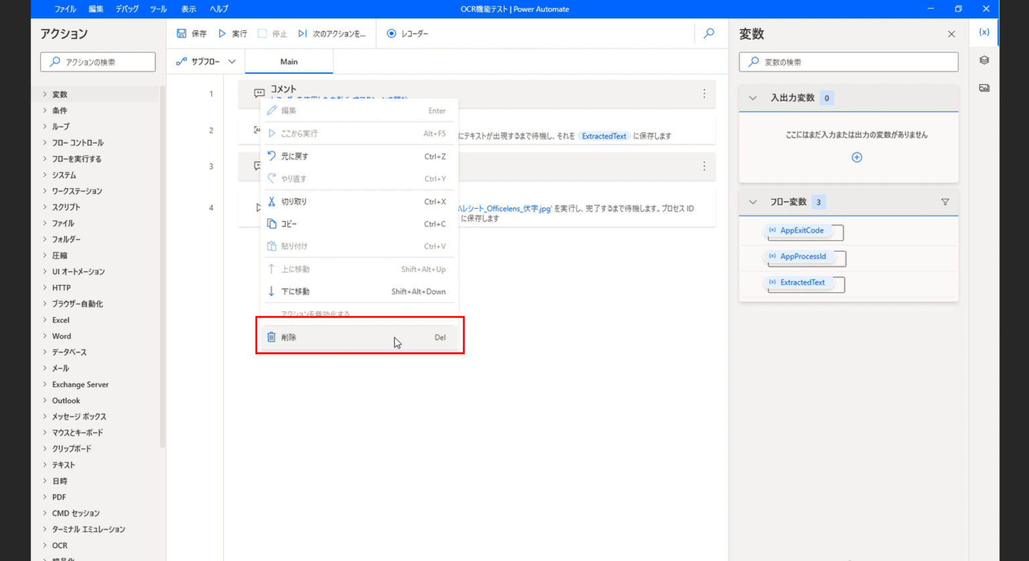This screenshot has width=1029, height=561.
Task: Open the images pane on right rail
Action: [983, 88]
